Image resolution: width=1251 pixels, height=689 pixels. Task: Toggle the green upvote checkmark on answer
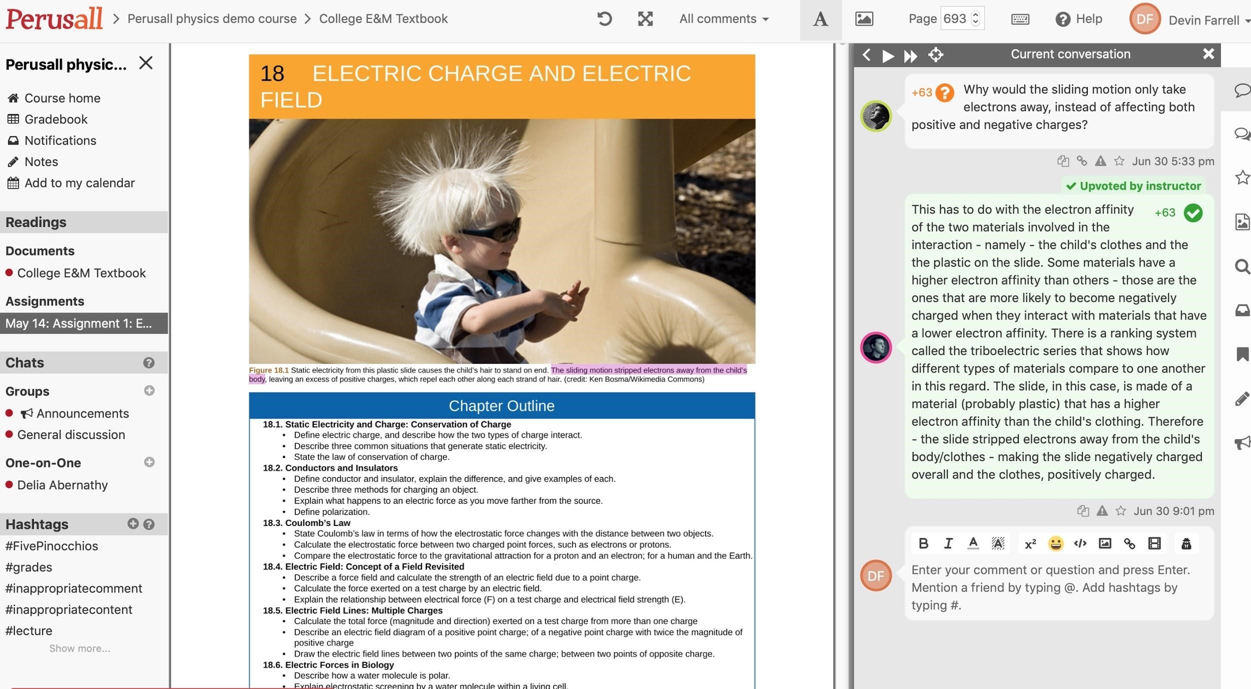coord(1193,213)
